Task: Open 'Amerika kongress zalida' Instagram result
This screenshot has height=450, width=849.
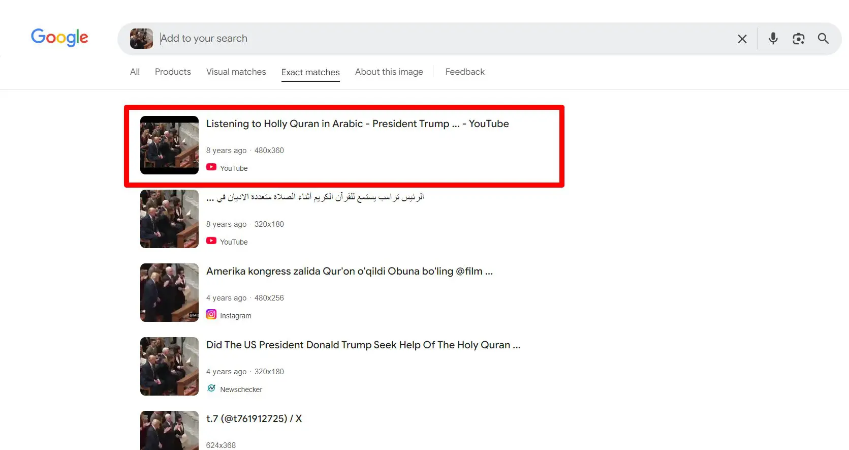Action: [x=349, y=271]
